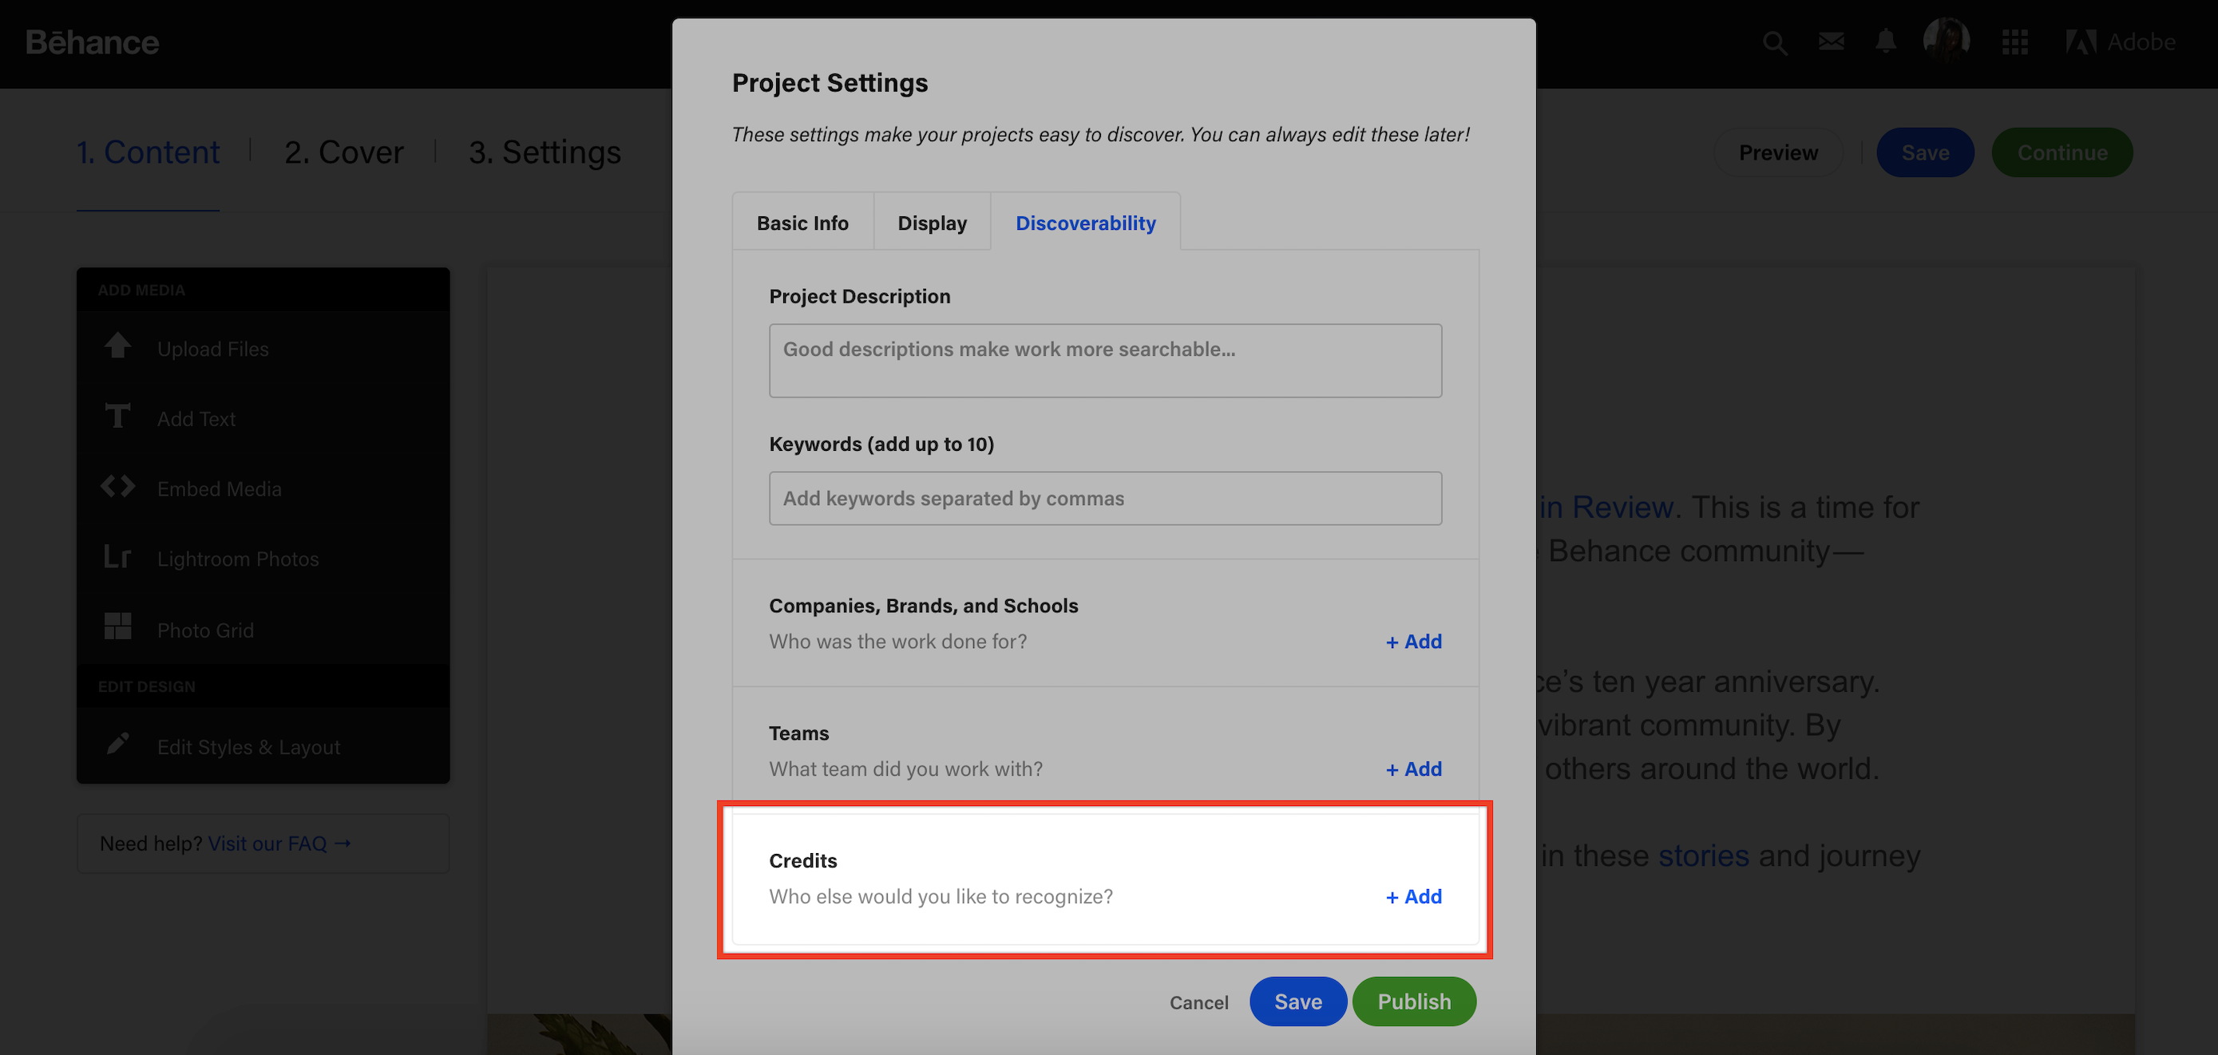
Task: Open the messages envelope icon
Action: click(x=1831, y=41)
